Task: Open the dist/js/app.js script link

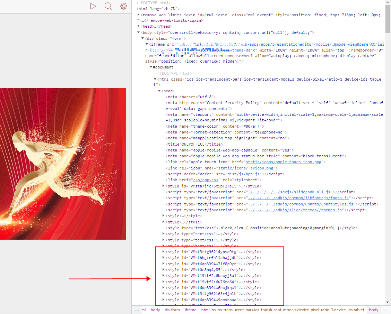Action: [x=243, y=174]
